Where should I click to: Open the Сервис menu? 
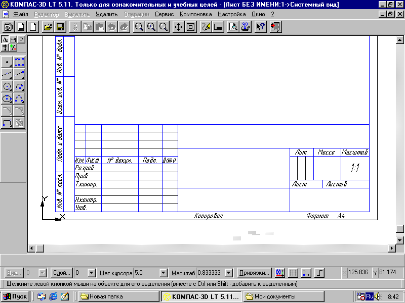pos(164,14)
